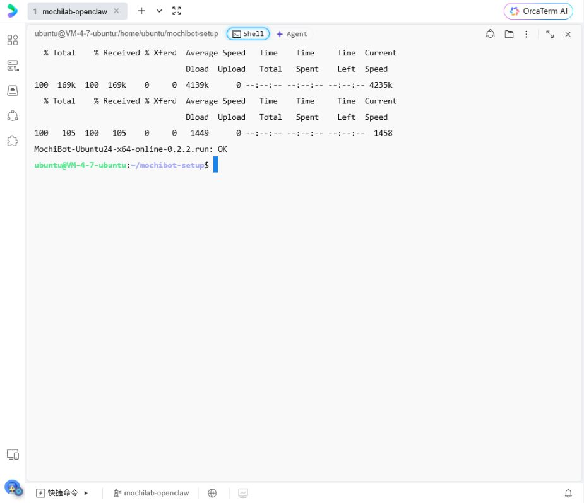This screenshot has height=503, width=584.
Task: Click the 4139k download speed value
Action: (198, 85)
